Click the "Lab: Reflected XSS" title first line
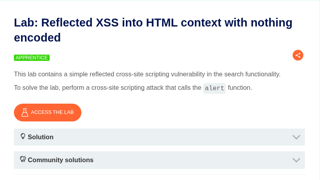Screen dimensions: 320x180 [x=153, y=23]
